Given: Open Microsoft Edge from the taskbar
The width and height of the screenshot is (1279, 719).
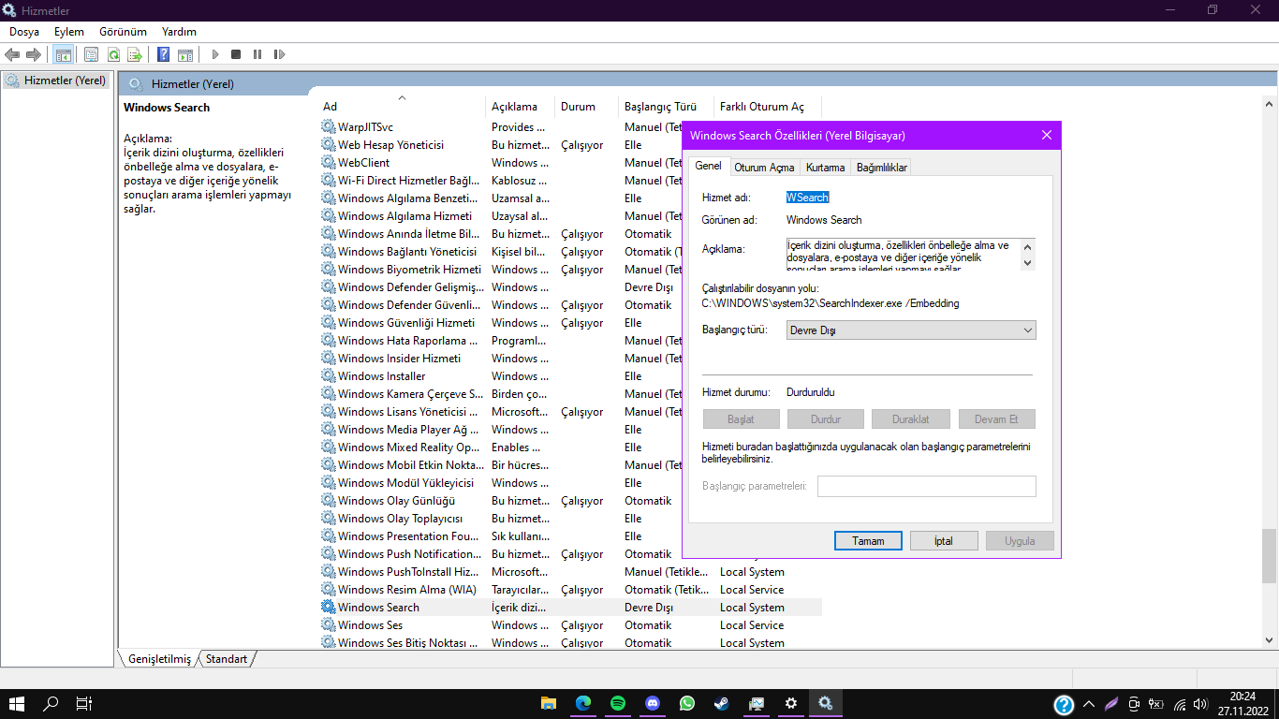Looking at the screenshot, I should 583,703.
